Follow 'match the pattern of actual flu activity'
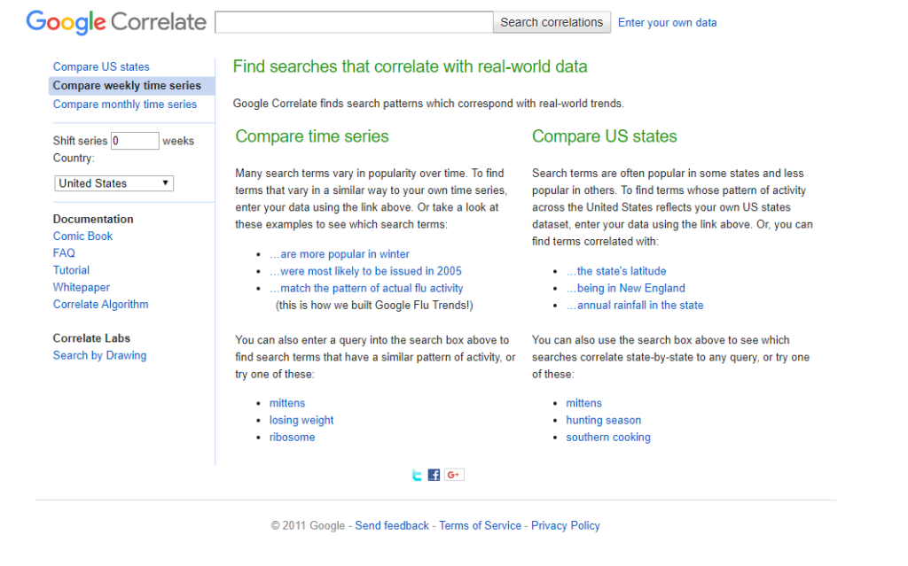 point(366,288)
